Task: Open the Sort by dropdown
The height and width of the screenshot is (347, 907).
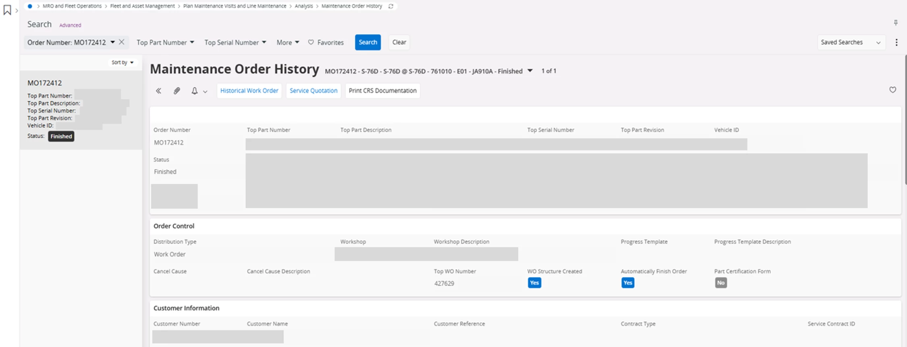Action: pyautogui.click(x=122, y=62)
